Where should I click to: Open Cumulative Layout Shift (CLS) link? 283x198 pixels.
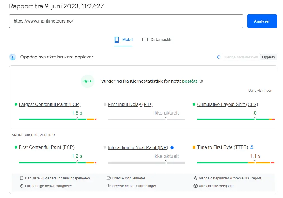[227, 105]
